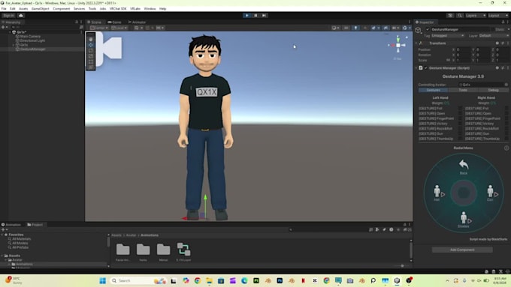The image size is (511, 287).
Task: Click the Position X input field
Action: pyautogui.click(x=463, y=49)
